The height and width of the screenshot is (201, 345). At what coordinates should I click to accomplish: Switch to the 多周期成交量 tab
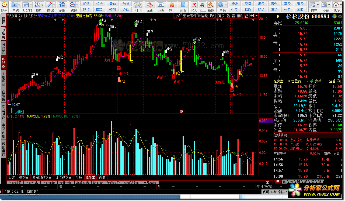pyautogui.click(x=42, y=178)
